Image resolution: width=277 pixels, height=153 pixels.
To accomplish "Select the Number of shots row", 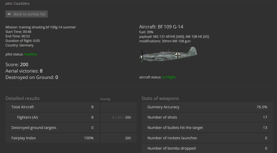I will [x=207, y=117].
